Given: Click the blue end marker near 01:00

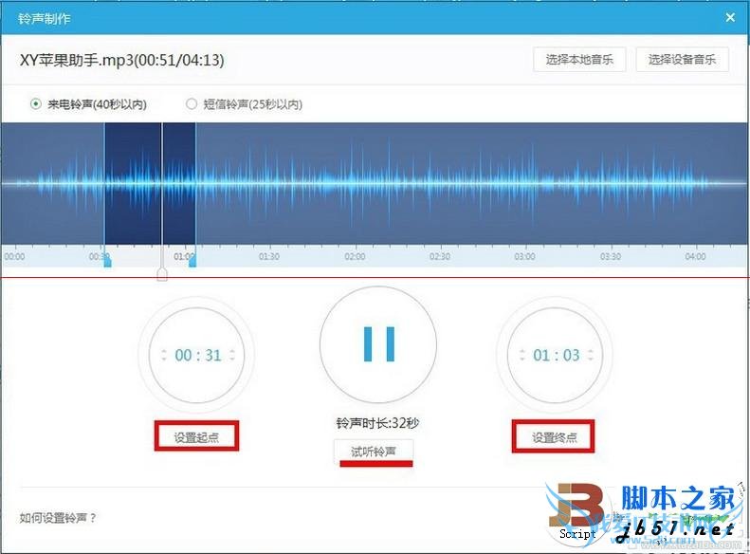Looking at the screenshot, I should click(x=192, y=261).
